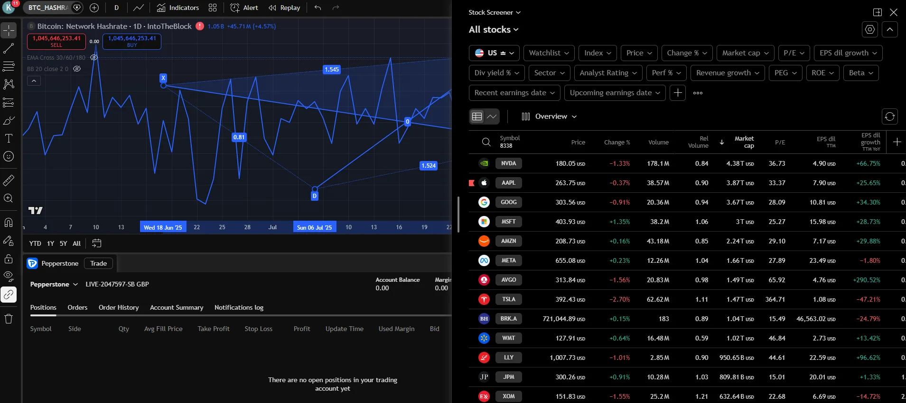Toggle stay in drawing mode
906x403 pixels.
click(x=9, y=241)
